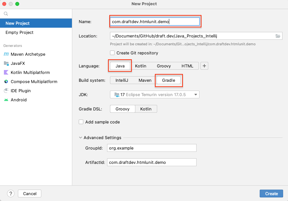Select the JavaFX generator icon
The width and height of the screenshot is (288, 201).
[6, 64]
